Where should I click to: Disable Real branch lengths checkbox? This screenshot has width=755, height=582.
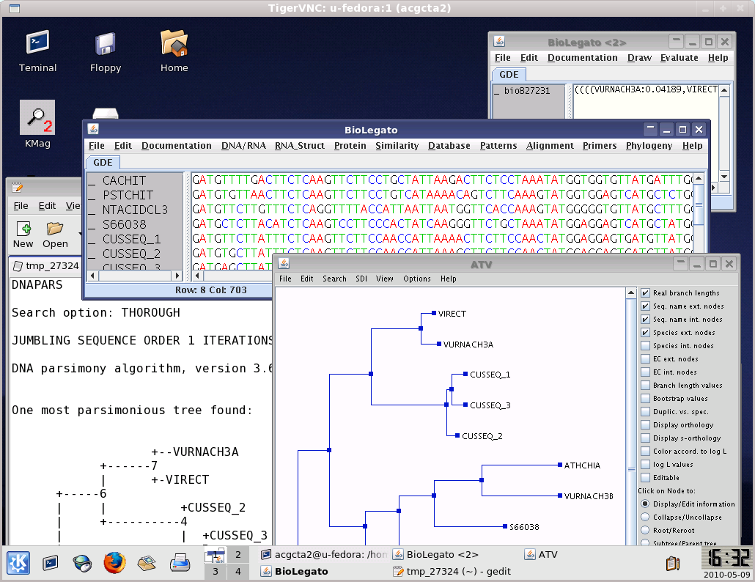pyautogui.click(x=645, y=293)
